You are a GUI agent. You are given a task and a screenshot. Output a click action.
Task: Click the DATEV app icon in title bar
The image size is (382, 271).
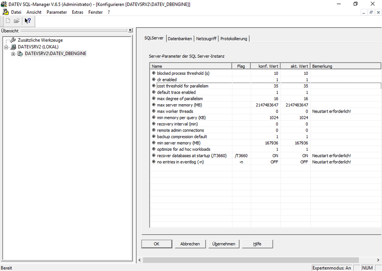[4, 4]
